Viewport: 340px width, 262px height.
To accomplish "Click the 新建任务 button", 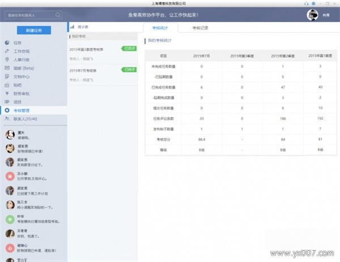I will 34,31.
